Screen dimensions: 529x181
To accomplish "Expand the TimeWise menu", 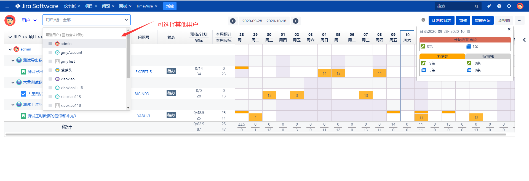I will click(x=146, y=6).
